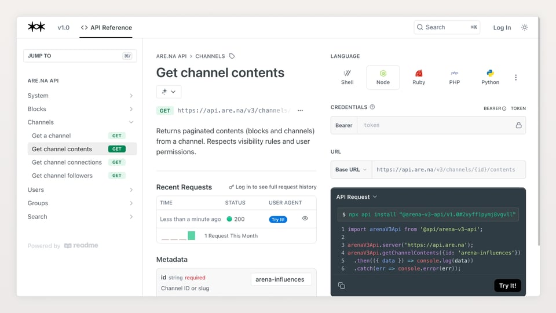Open Get channel followers endpoint

tap(82, 176)
